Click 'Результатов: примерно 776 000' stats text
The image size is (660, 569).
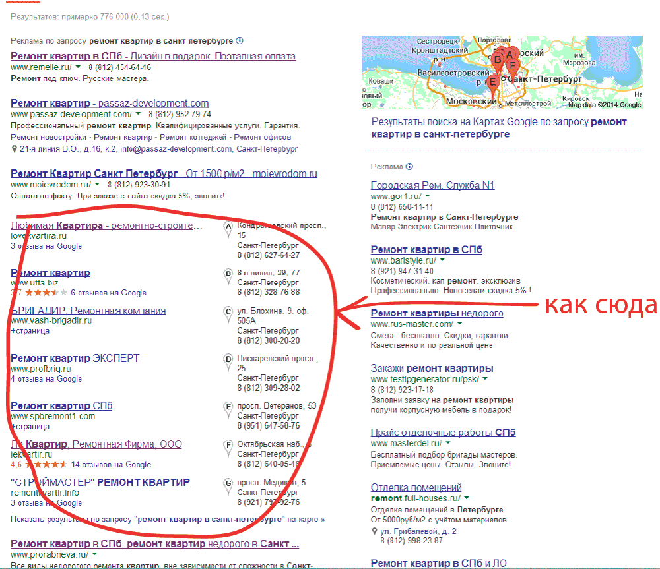point(90,17)
